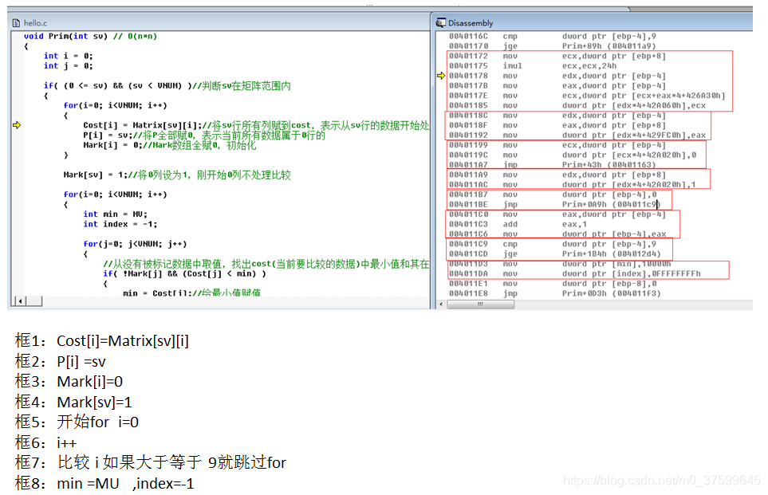The height and width of the screenshot is (495, 768).
Task: Click disassembly line 00401170 jge Prim+89h
Action: pyautogui.click(x=553, y=46)
